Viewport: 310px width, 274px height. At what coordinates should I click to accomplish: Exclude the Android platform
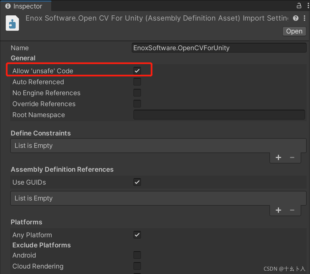point(137,255)
